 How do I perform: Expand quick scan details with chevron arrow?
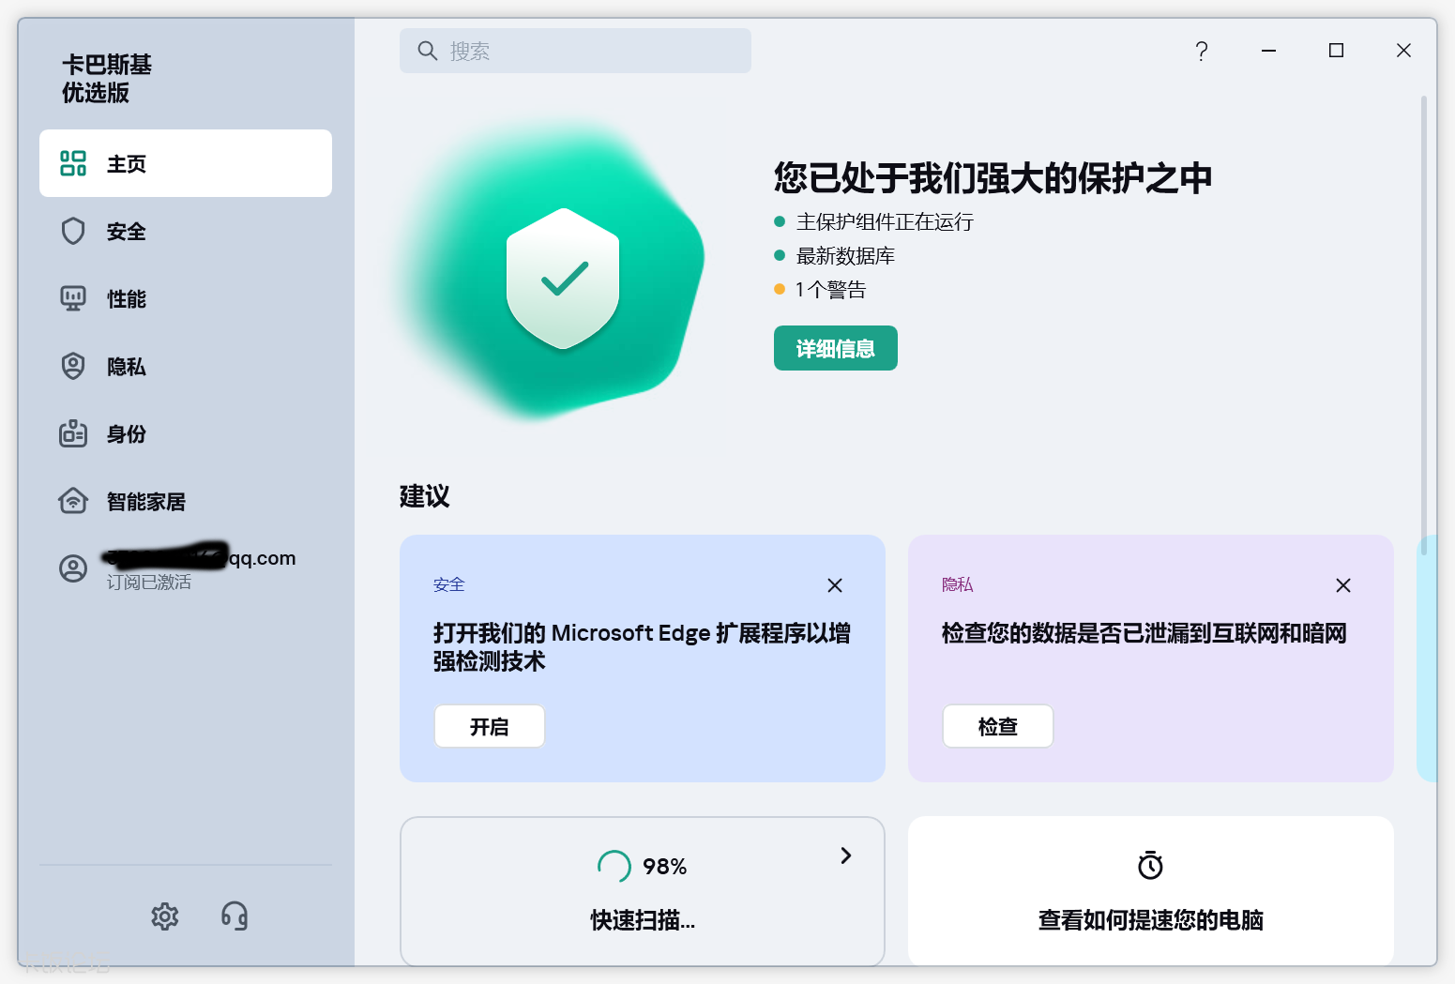click(x=845, y=855)
